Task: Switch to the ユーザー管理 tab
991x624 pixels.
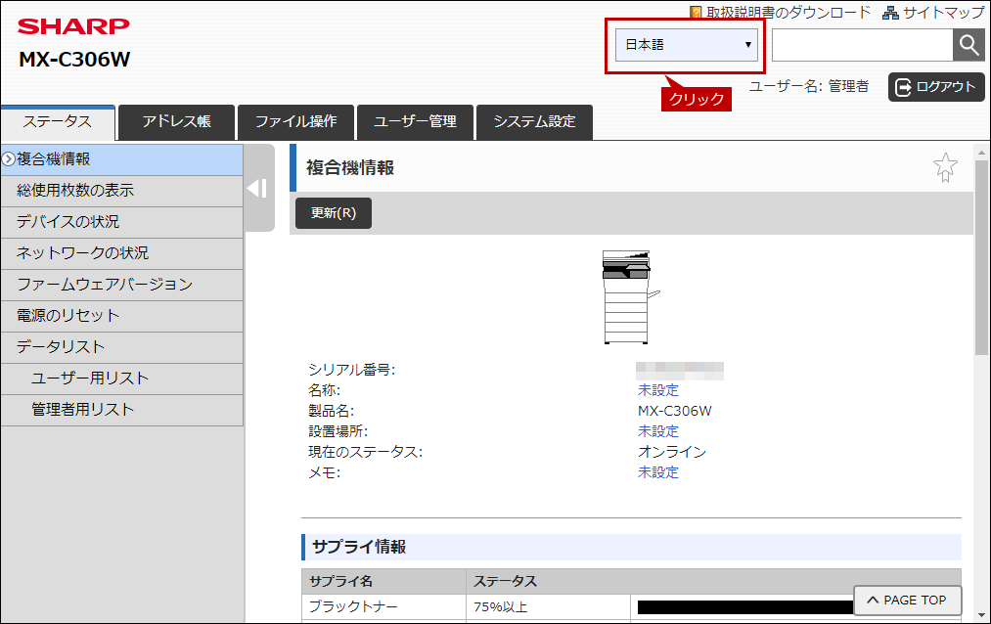Action: (x=415, y=122)
